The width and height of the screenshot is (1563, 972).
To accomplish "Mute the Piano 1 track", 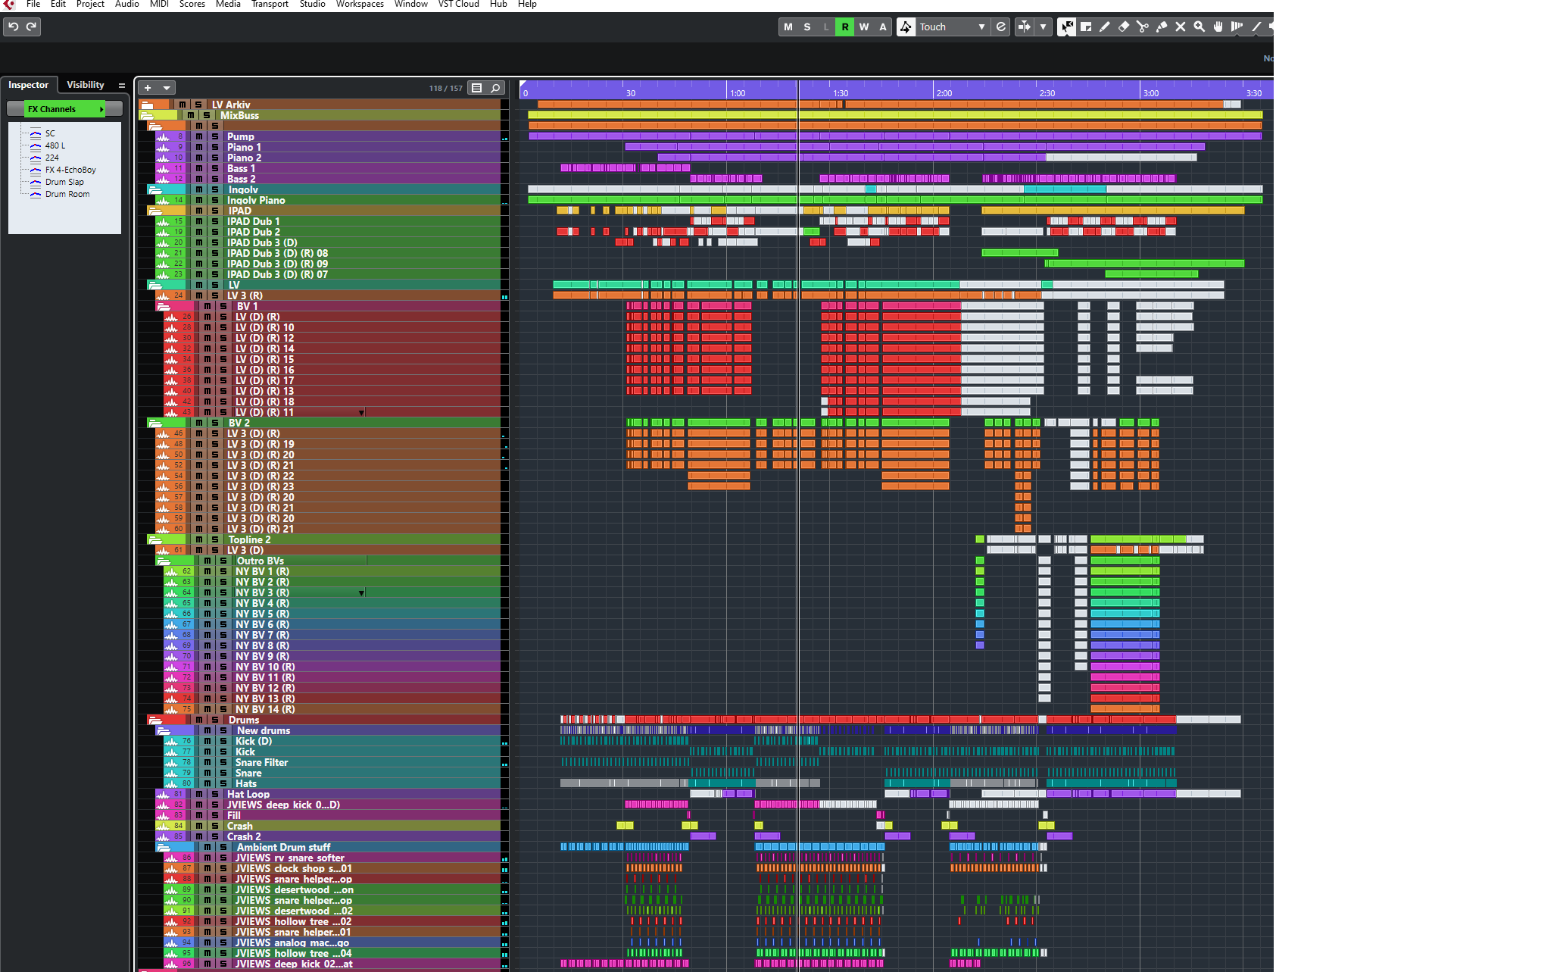I will [x=199, y=147].
